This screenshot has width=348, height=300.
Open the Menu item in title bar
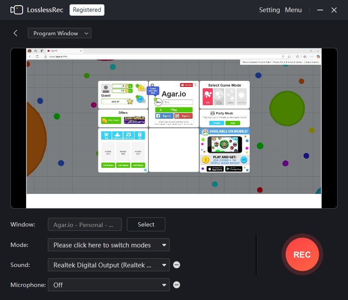point(293,10)
